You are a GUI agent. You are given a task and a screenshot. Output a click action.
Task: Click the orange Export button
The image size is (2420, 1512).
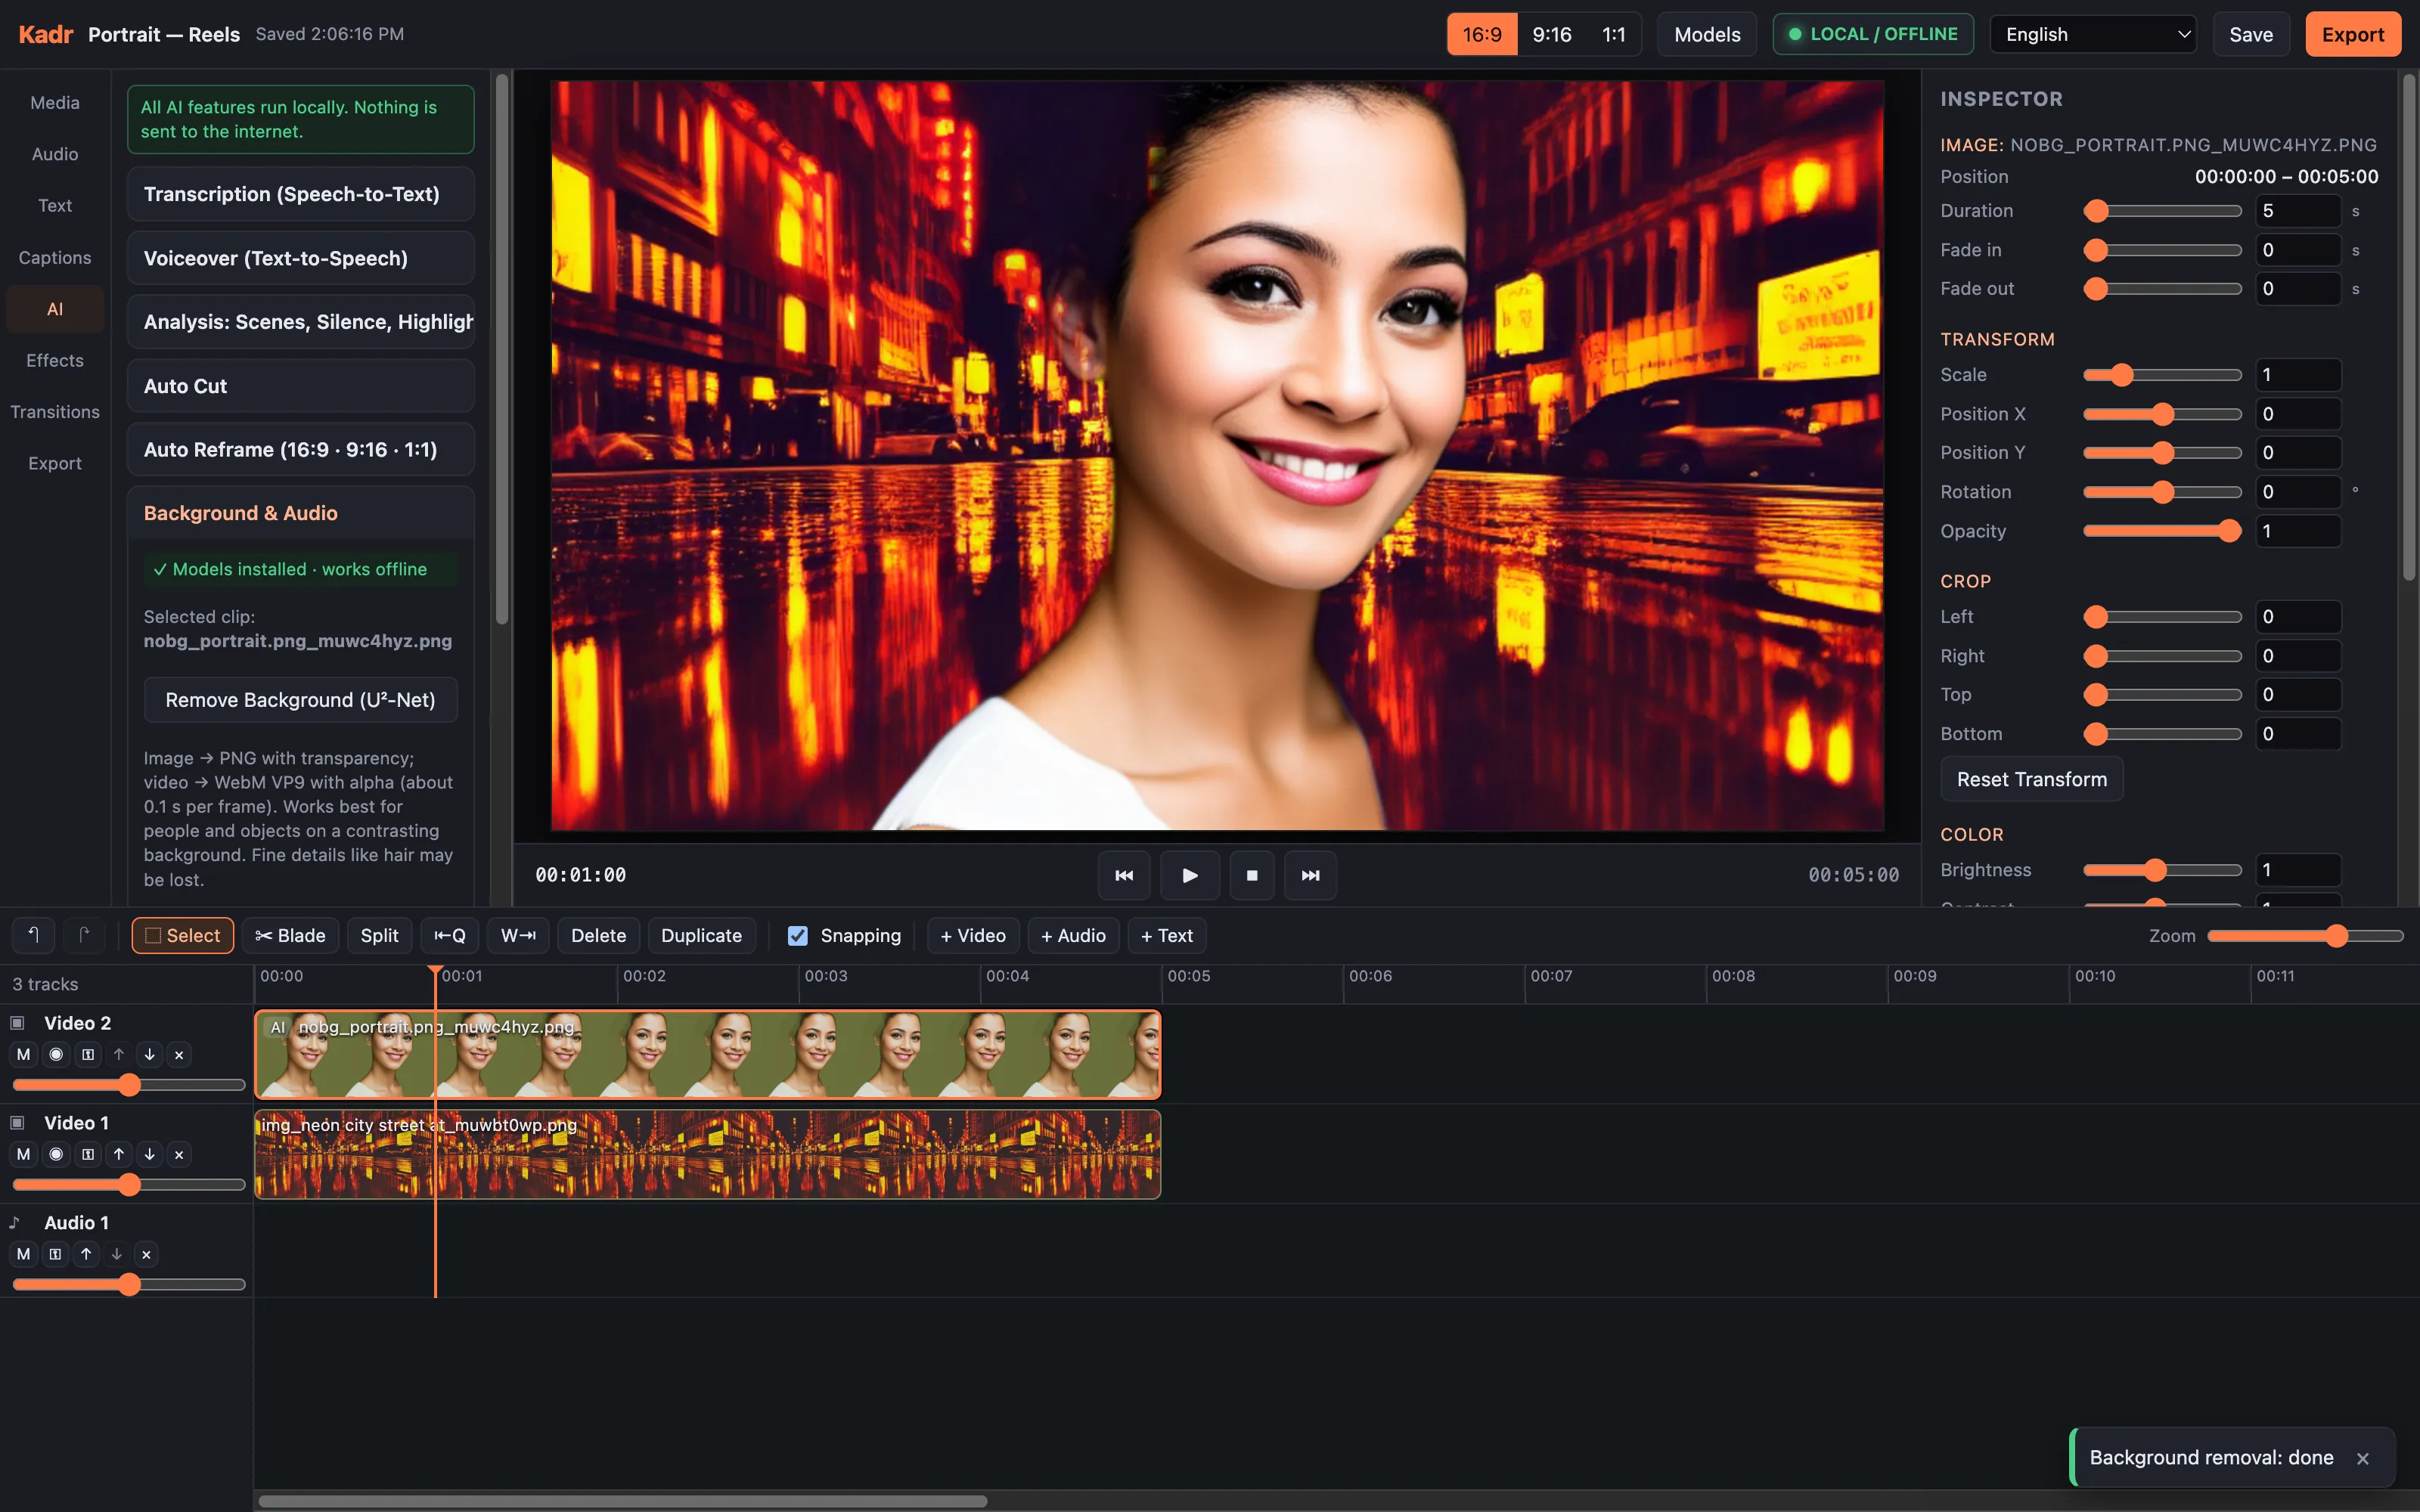[x=2352, y=34]
